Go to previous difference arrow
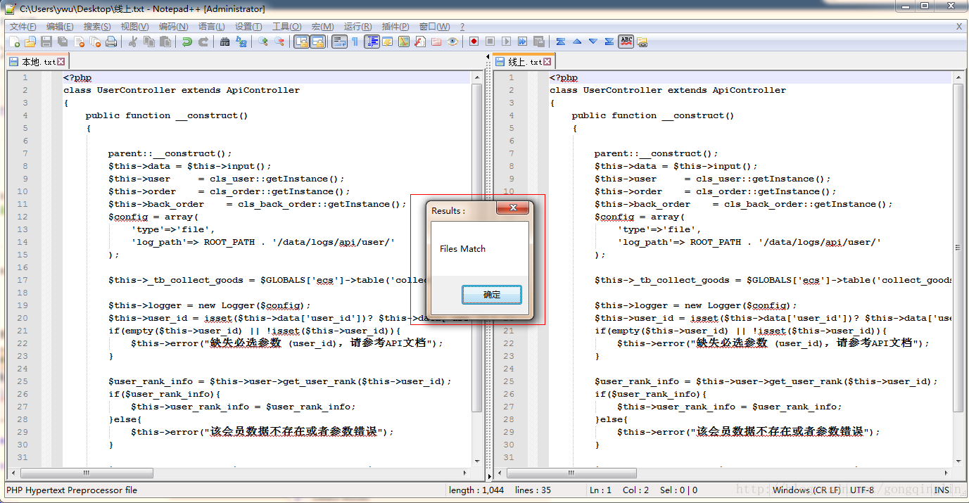Image resolution: width=969 pixels, height=503 pixels. click(577, 42)
